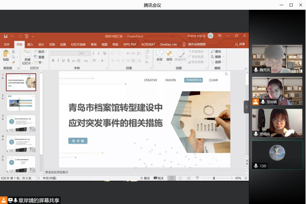The height and width of the screenshot is (204, 306).
Task: Open the Insert (插入) ribbon tab
Action: click(30, 44)
